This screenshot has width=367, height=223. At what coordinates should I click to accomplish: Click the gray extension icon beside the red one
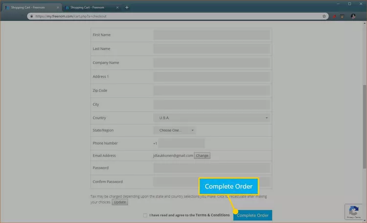pos(343,16)
